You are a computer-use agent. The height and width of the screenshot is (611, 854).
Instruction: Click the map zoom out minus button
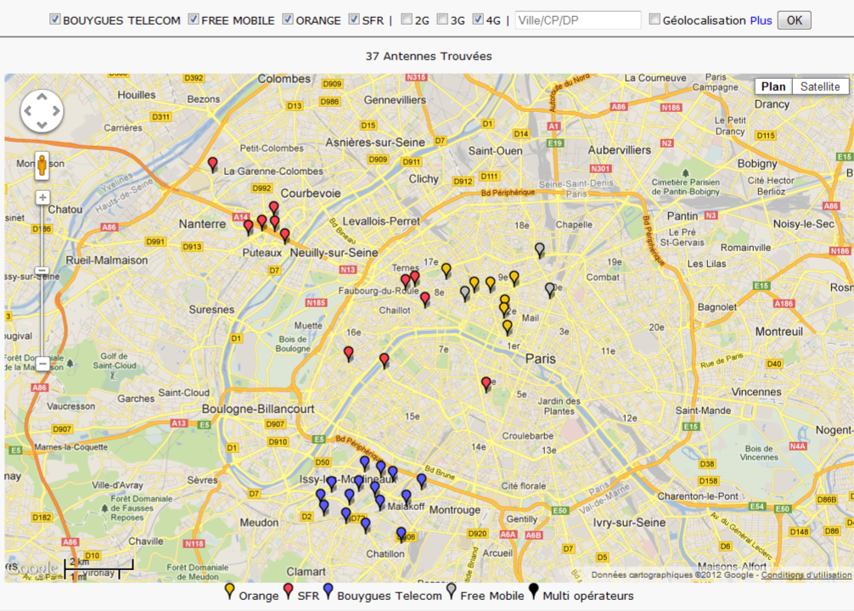42,363
